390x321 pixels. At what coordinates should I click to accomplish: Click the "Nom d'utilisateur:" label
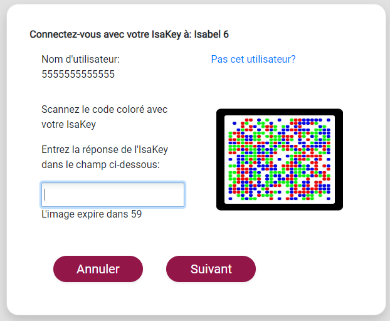click(x=81, y=59)
